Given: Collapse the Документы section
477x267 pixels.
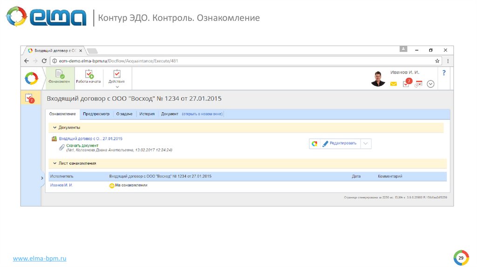Looking at the screenshot, I should pos(55,127).
